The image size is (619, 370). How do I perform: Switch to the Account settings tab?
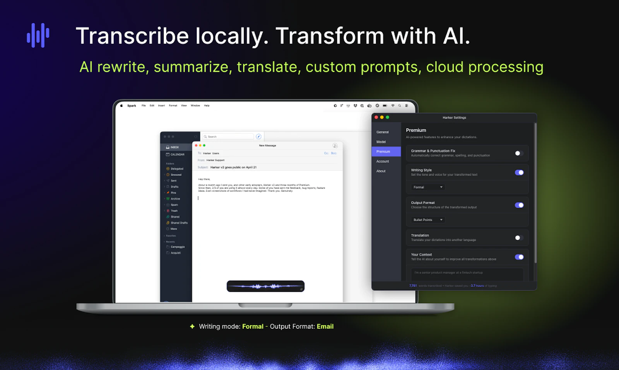pos(382,161)
